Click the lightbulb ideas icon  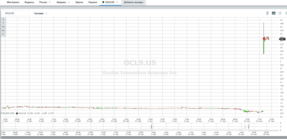coord(267,13)
